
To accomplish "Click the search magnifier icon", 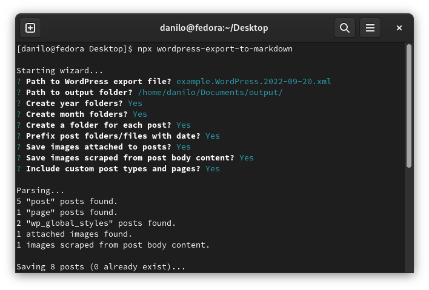I will 344,28.
